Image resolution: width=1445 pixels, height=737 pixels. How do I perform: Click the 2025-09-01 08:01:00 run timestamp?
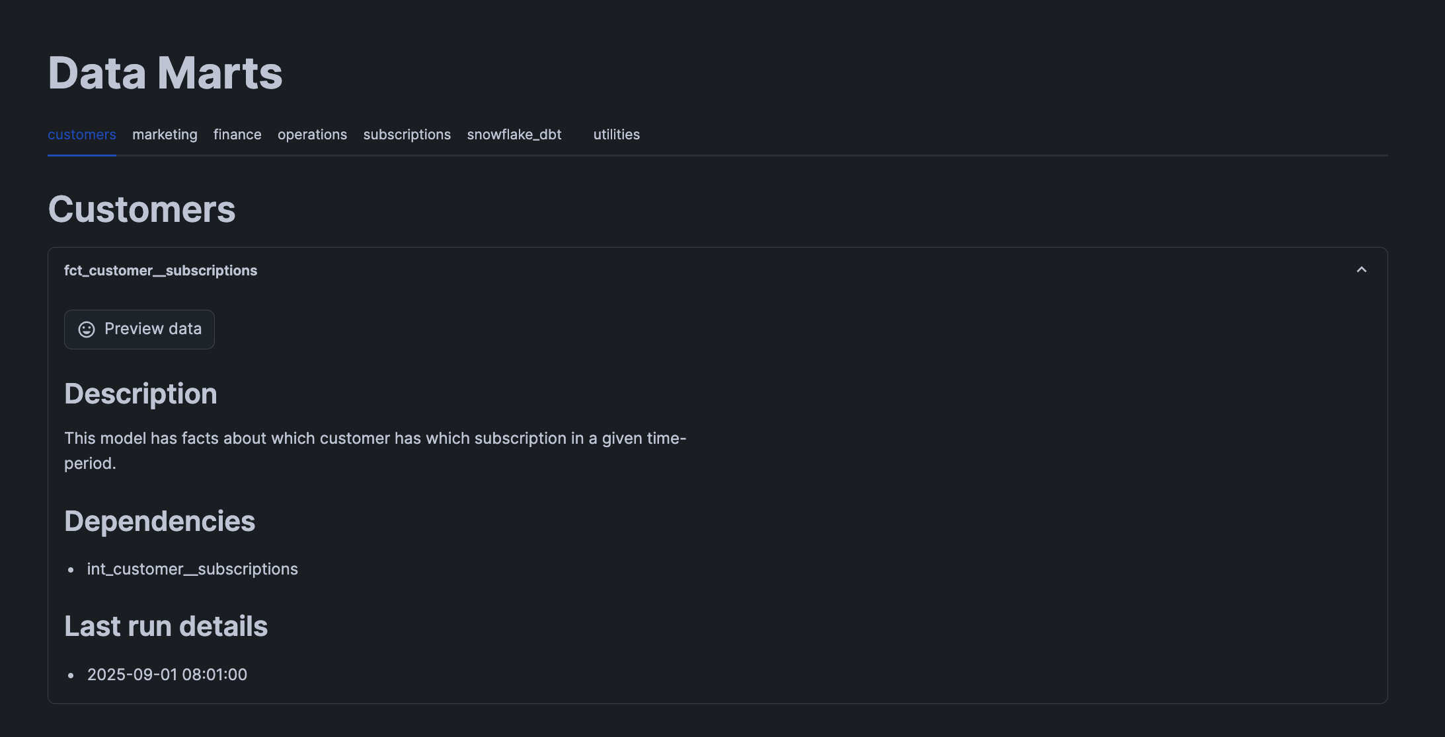point(167,675)
